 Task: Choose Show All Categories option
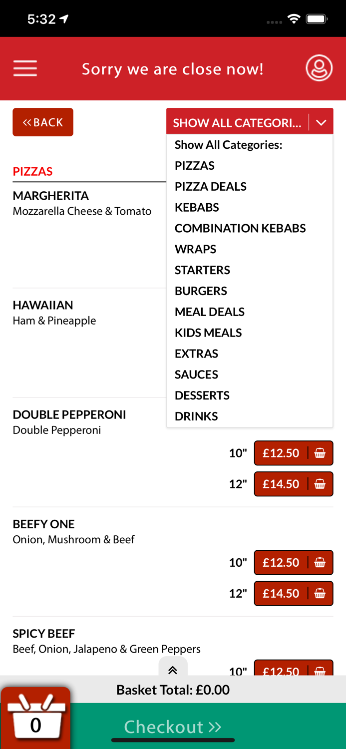tap(228, 145)
